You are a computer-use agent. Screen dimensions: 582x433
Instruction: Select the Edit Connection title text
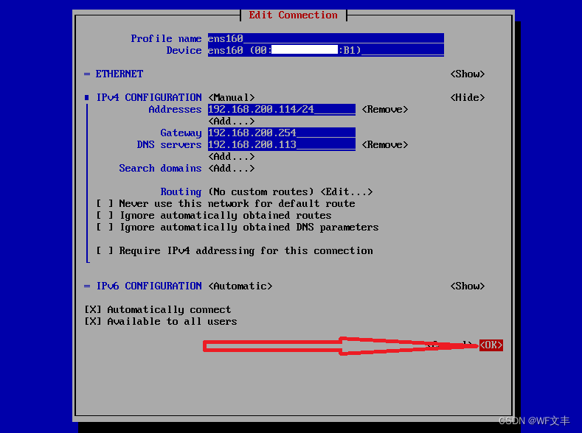pos(293,15)
